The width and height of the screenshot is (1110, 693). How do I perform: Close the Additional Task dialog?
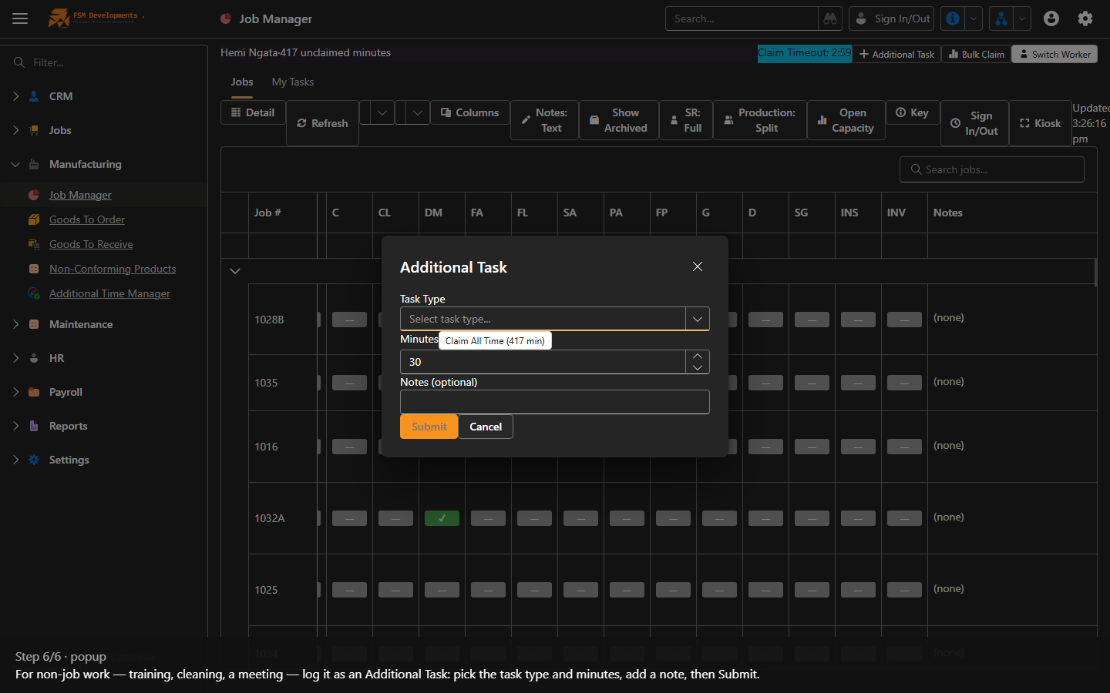coord(698,266)
